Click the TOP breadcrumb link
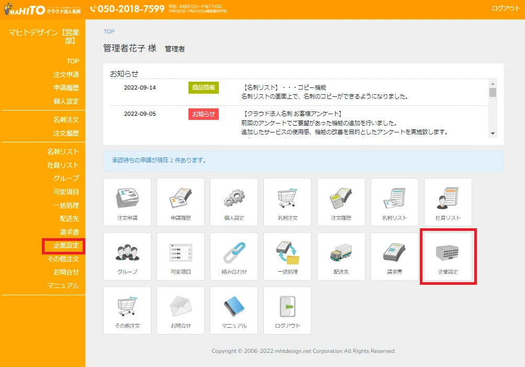Viewport: 525px width, 367px height. [108, 31]
